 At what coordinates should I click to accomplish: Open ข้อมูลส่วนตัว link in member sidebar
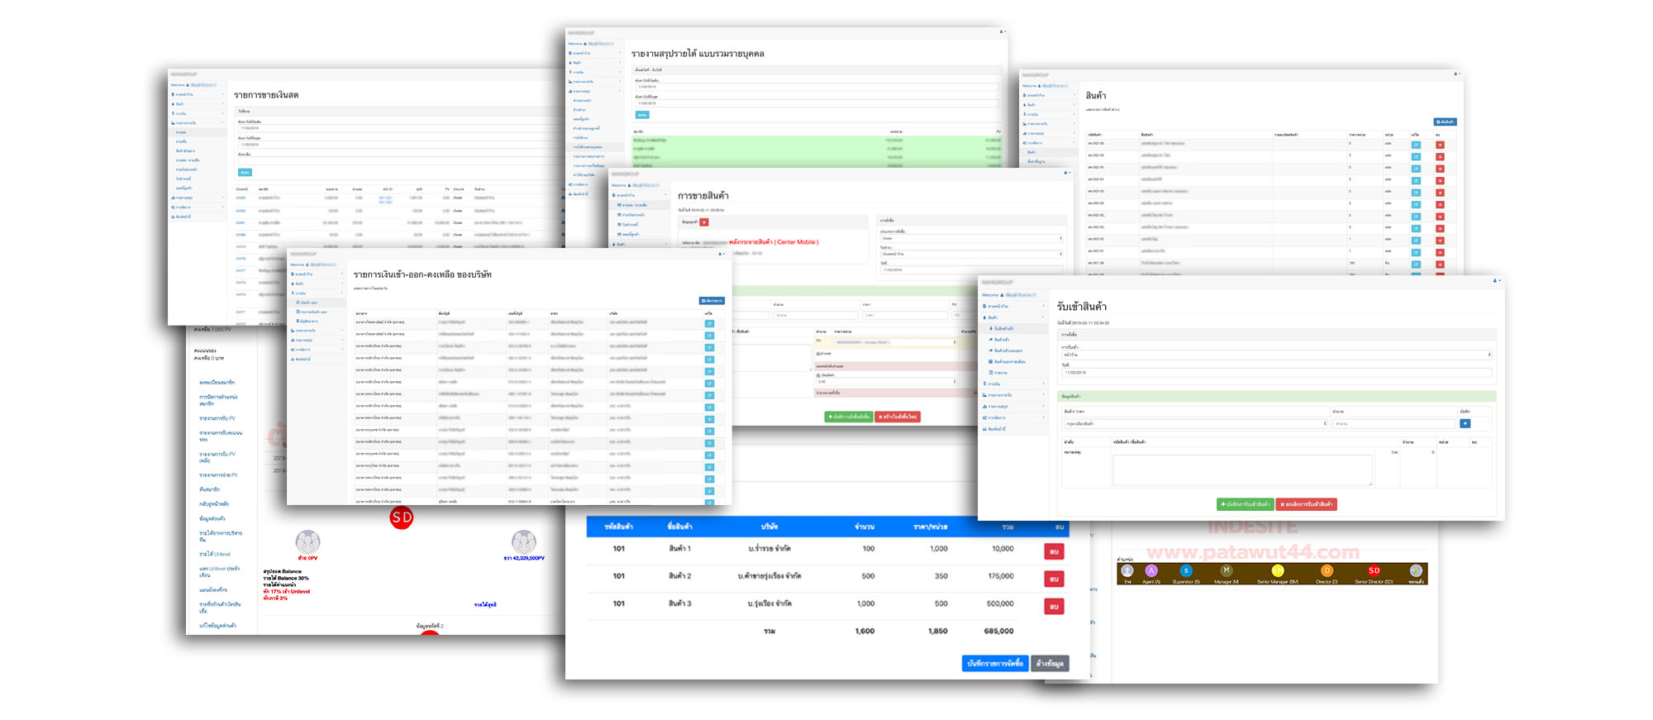pyautogui.click(x=212, y=518)
